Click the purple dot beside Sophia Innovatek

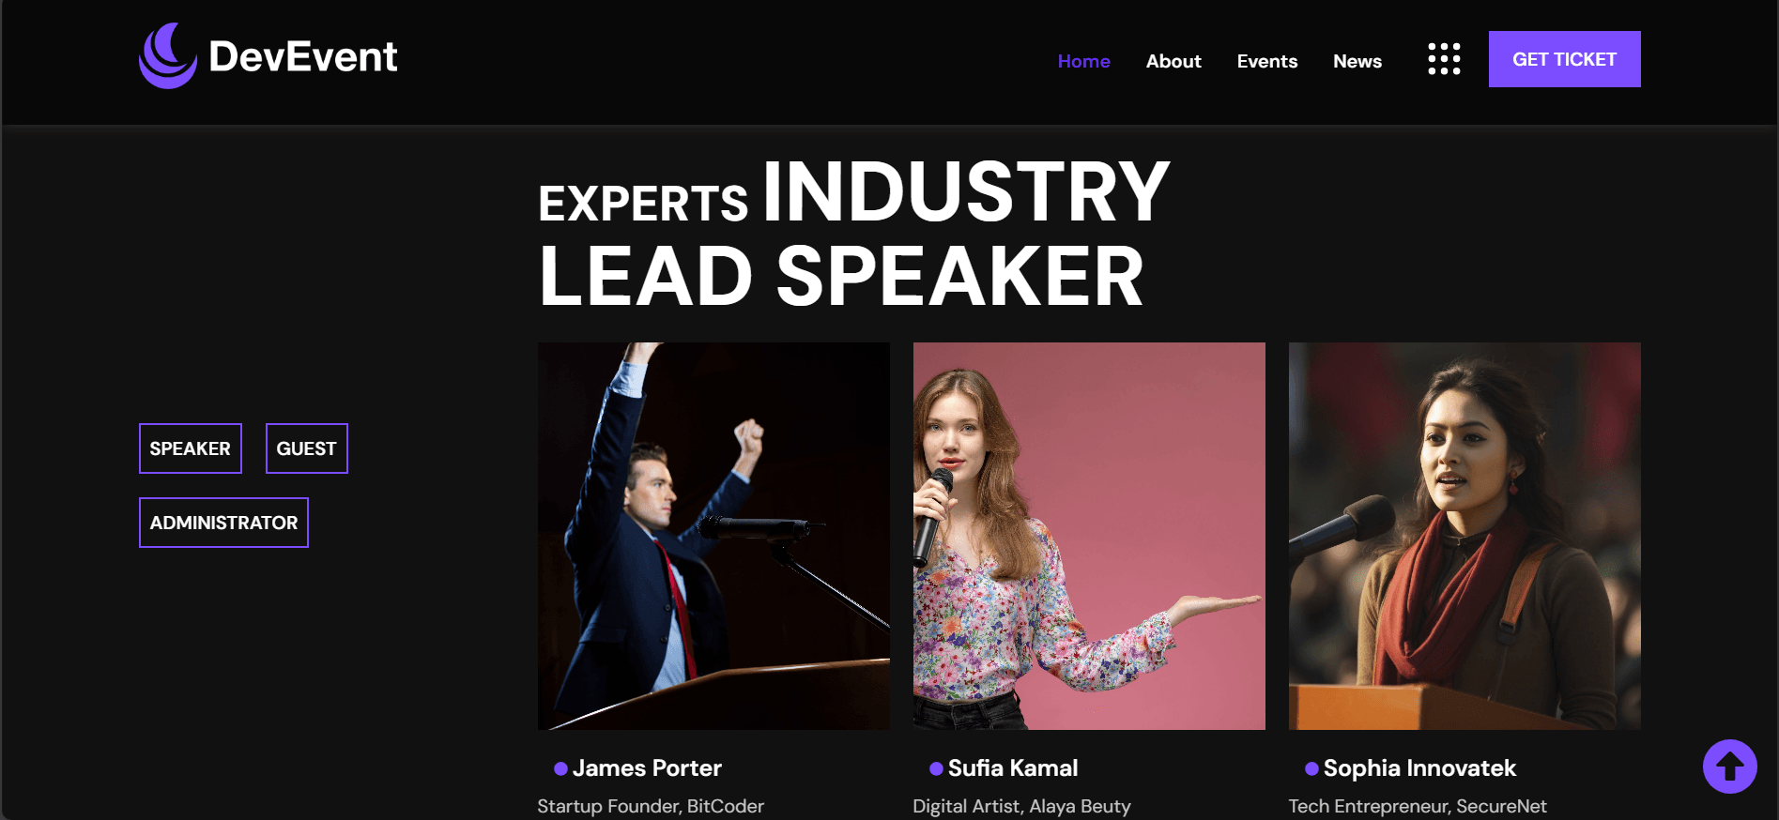tap(1311, 768)
